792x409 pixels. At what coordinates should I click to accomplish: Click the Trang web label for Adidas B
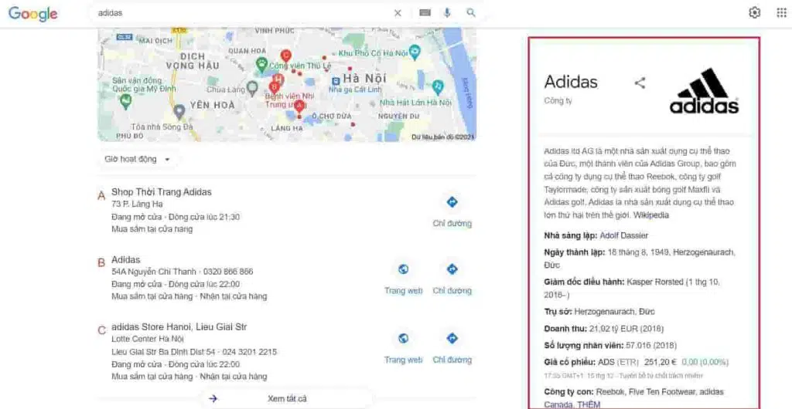point(403,291)
